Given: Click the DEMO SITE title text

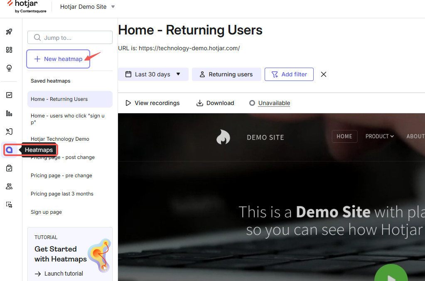Looking at the screenshot, I should (x=265, y=137).
